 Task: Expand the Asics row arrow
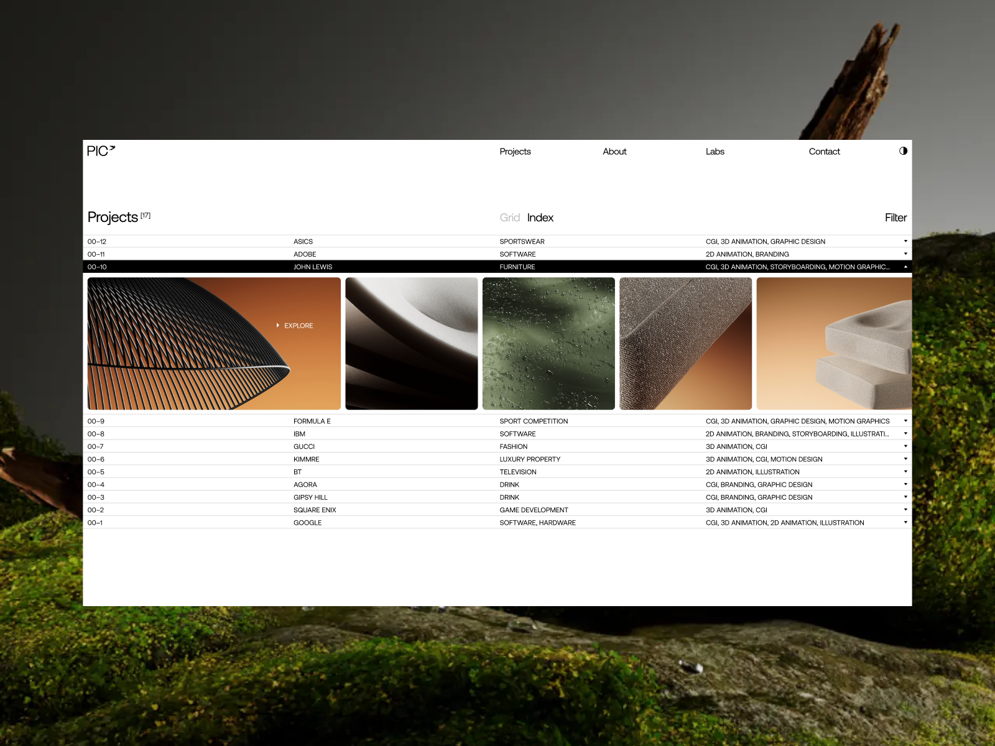(x=905, y=241)
